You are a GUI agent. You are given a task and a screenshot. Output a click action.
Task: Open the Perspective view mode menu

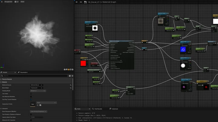pyautogui.click(x=8, y=2)
